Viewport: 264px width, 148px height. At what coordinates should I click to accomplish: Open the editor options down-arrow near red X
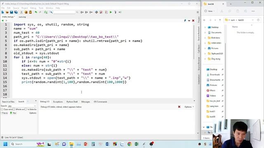[x=189, y=21]
